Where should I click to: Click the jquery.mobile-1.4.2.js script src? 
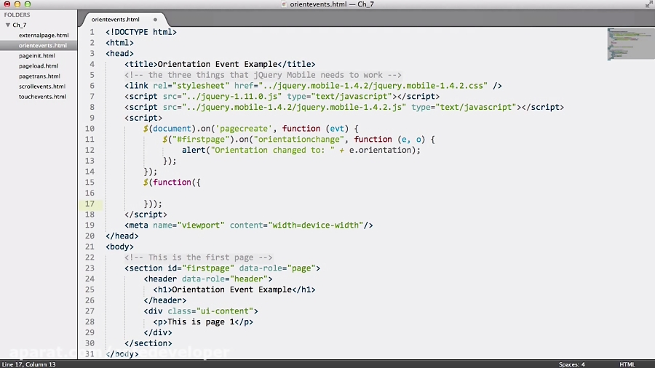[284, 107]
